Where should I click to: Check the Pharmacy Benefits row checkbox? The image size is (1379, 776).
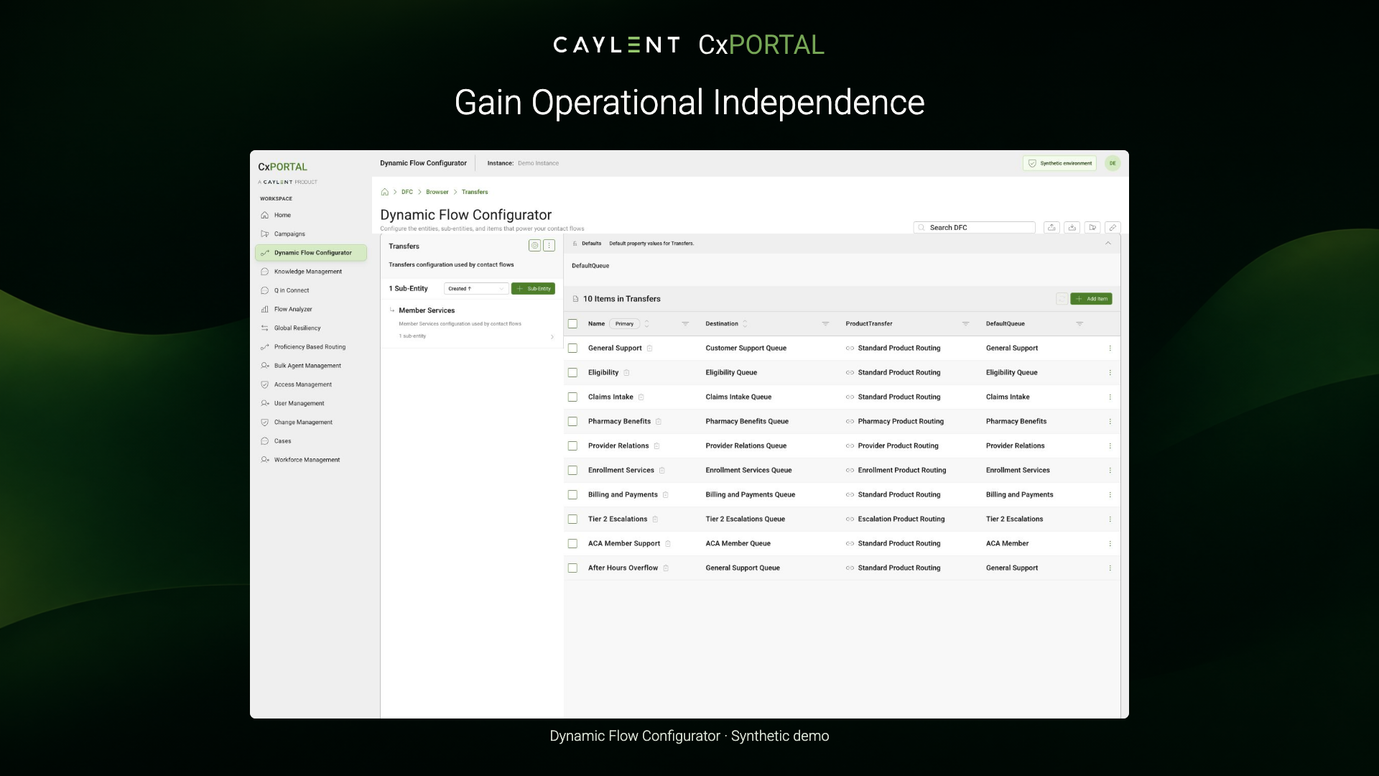[x=572, y=422]
